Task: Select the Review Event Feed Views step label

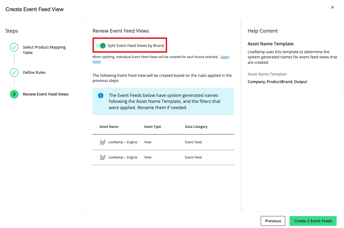Action: point(45,94)
